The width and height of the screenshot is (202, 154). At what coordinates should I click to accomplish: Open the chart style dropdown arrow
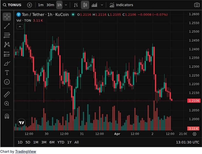coord(102,5)
